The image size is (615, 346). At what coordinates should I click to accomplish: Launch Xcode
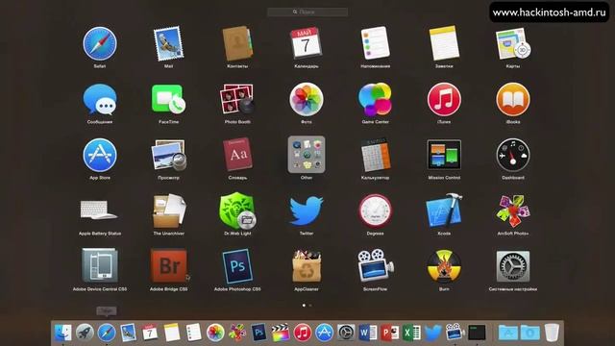(x=444, y=211)
